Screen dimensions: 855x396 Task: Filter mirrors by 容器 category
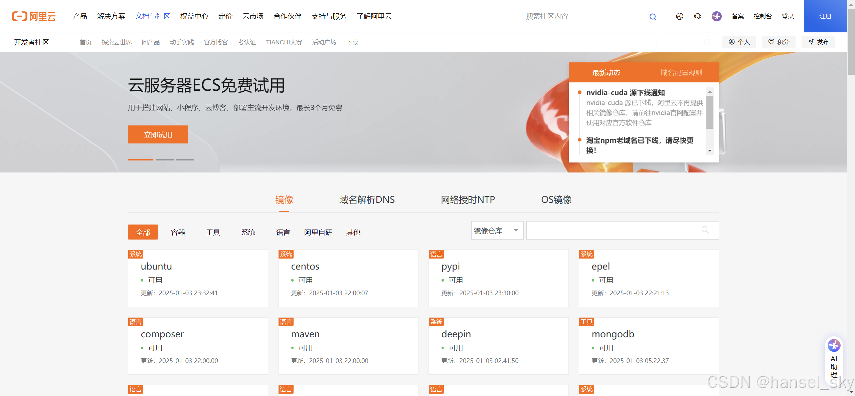click(178, 233)
